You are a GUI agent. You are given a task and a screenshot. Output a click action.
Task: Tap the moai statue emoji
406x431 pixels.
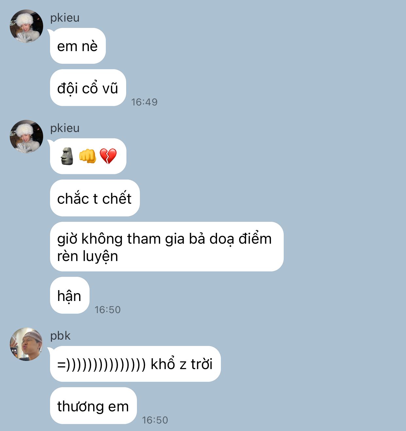click(x=67, y=156)
